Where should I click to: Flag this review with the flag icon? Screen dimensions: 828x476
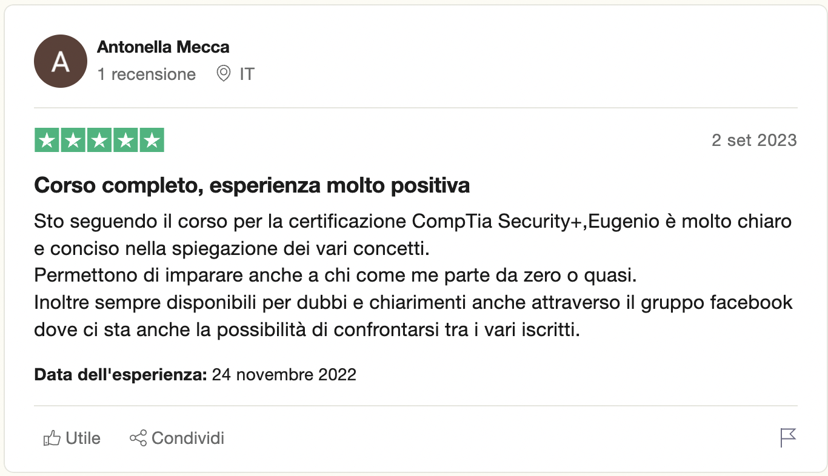tap(787, 437)
